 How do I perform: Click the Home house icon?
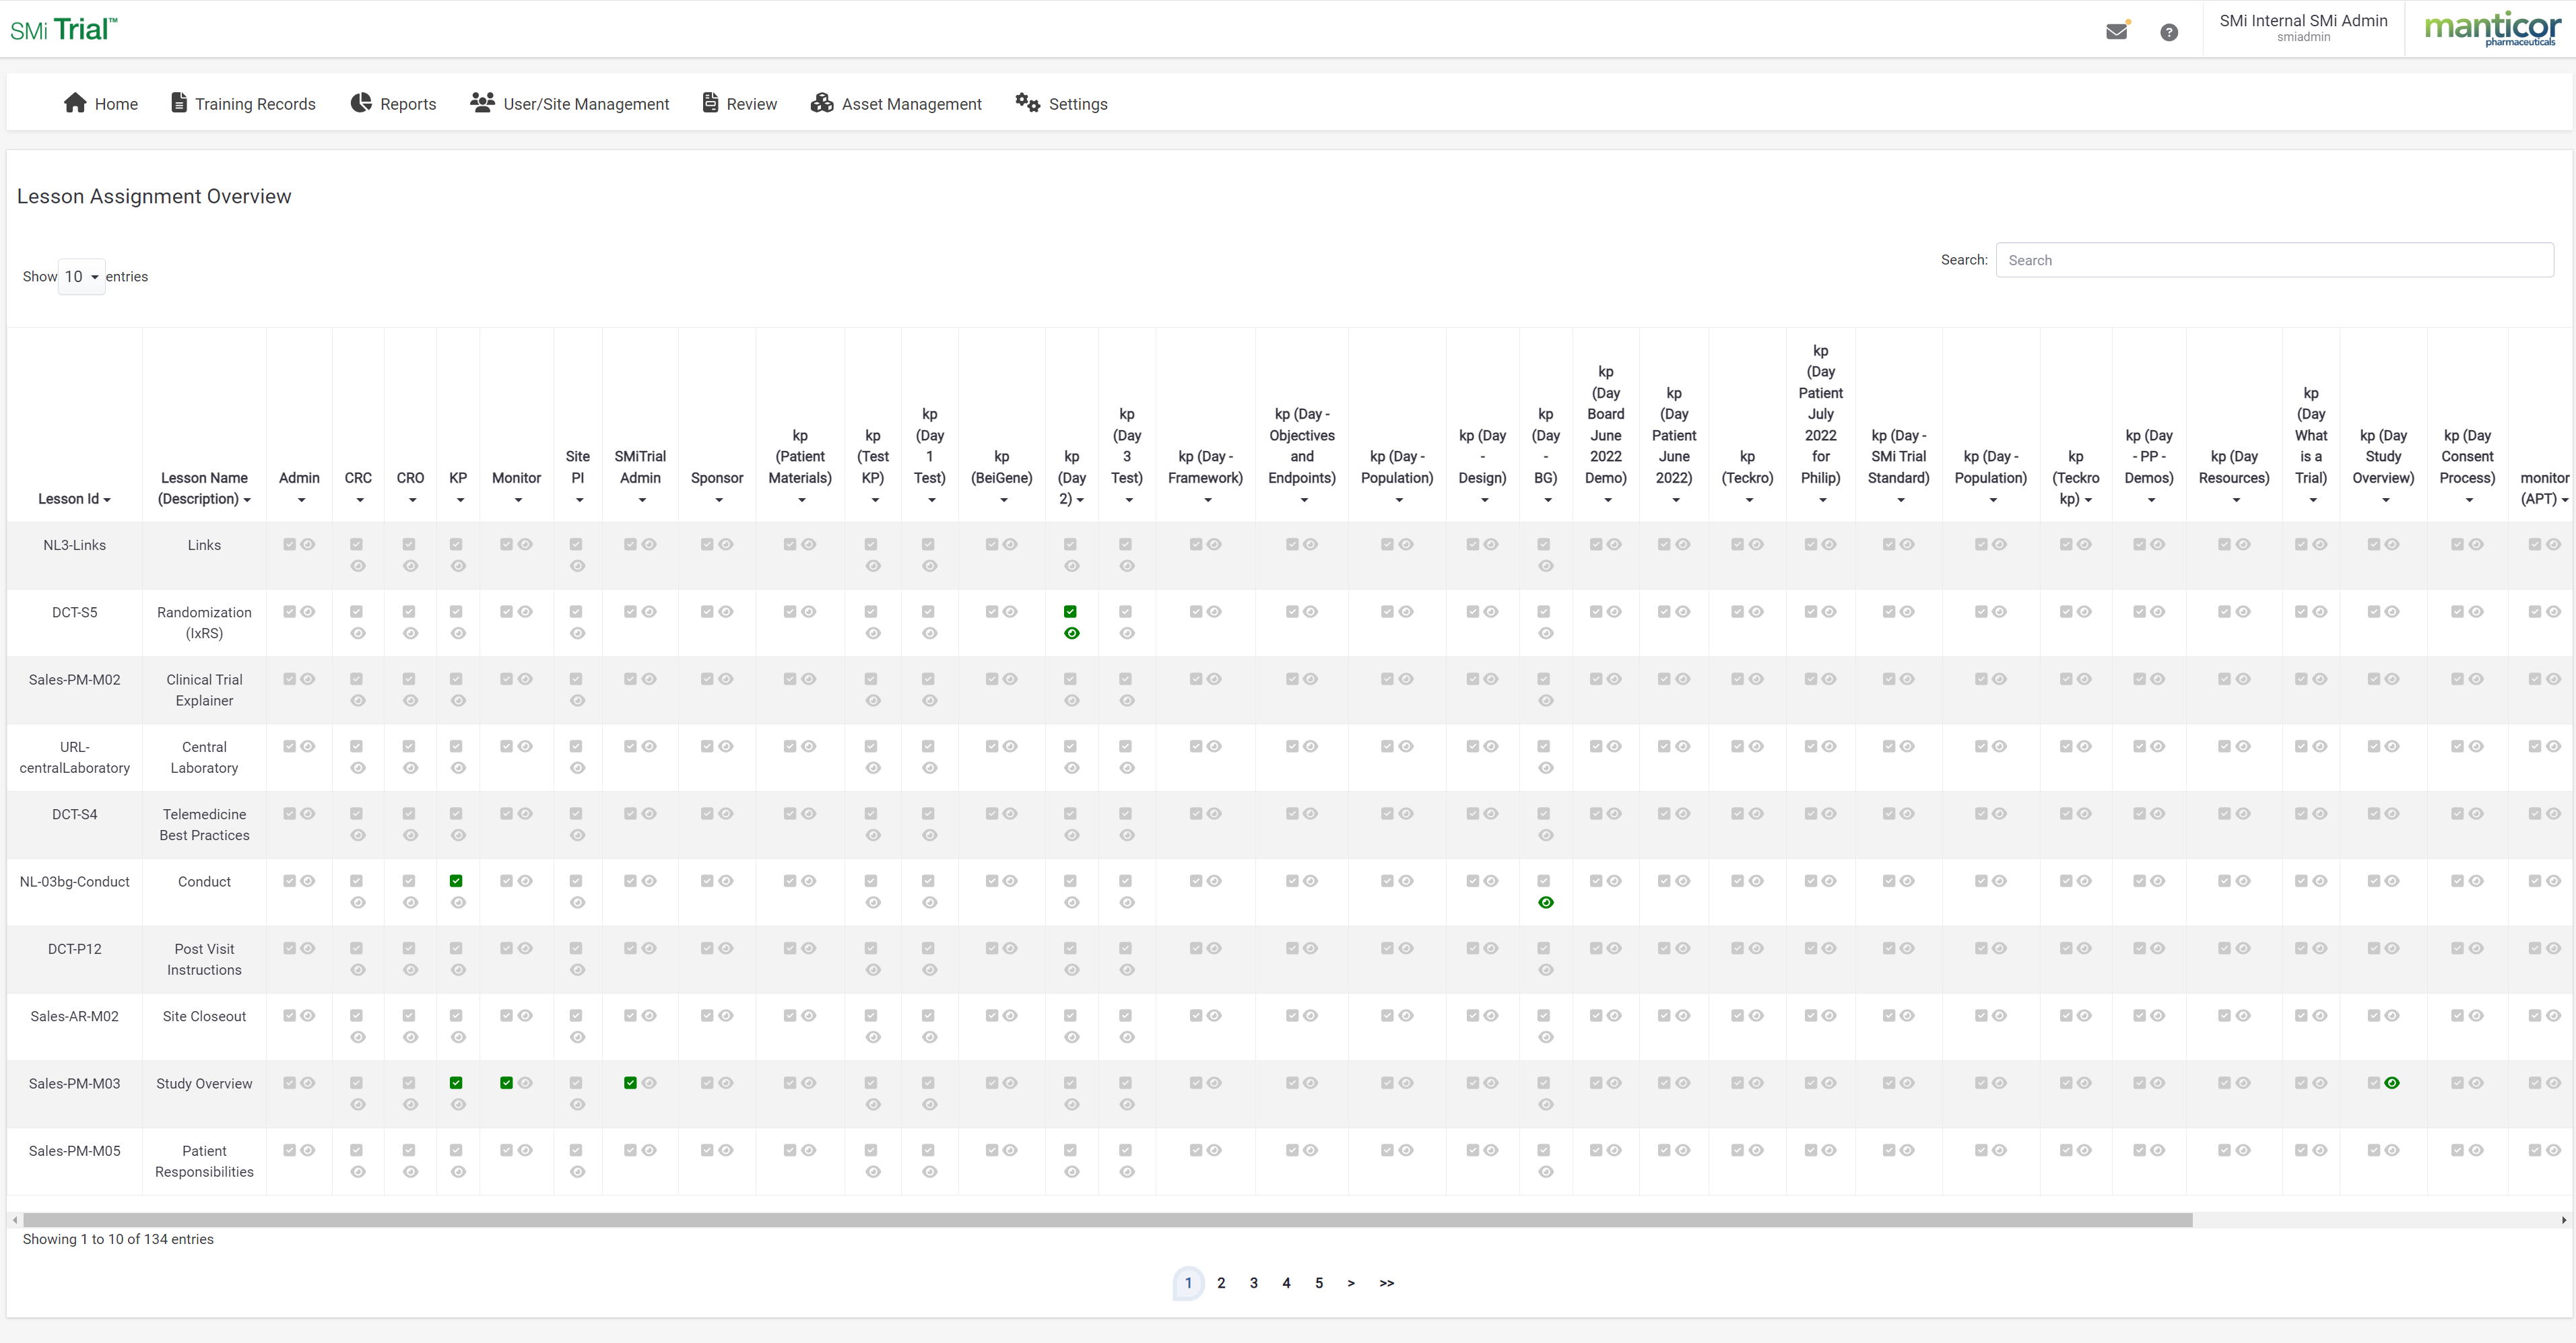click(75, 103)
